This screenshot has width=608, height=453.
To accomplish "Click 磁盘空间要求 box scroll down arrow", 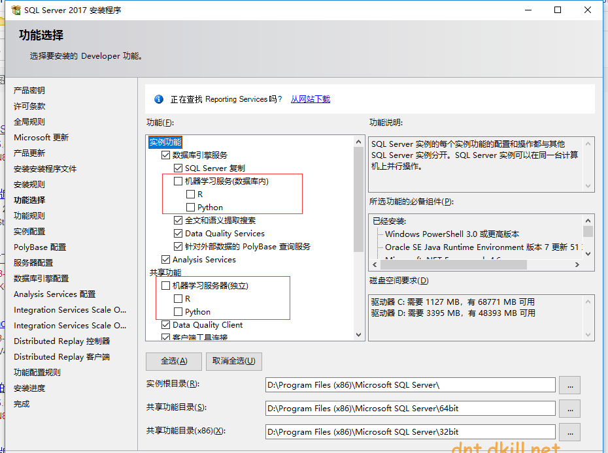I will [x=588, y=334].
